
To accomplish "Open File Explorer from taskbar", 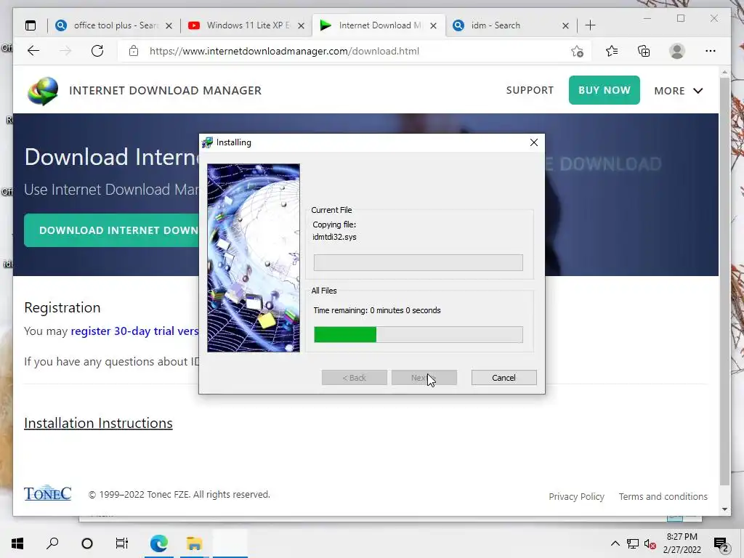I will (194, 543).
